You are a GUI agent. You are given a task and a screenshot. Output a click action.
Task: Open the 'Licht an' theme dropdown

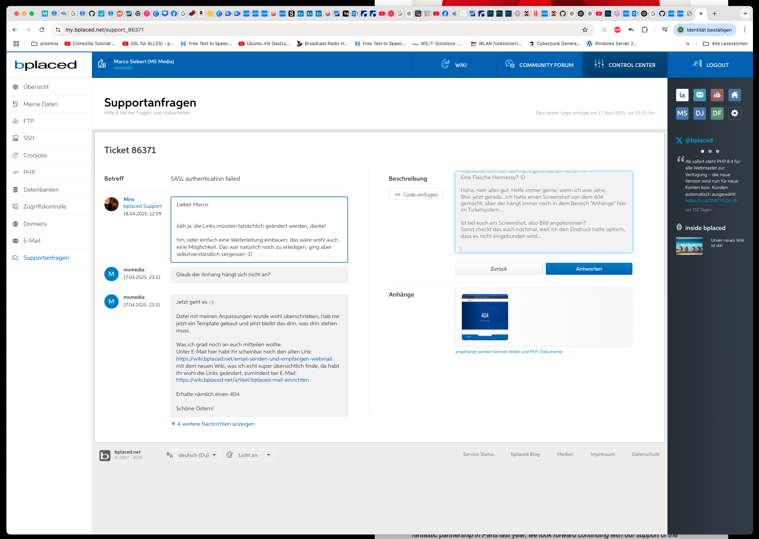tap(254, 455)
